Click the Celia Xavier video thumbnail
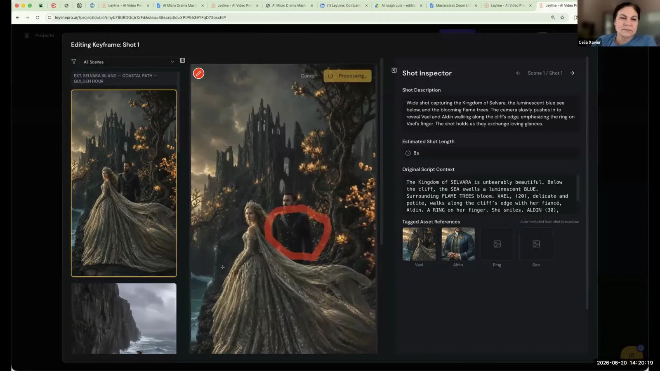The height and width of the screenshot is (371, 660). pyautogui.click(x=619, y=23)
